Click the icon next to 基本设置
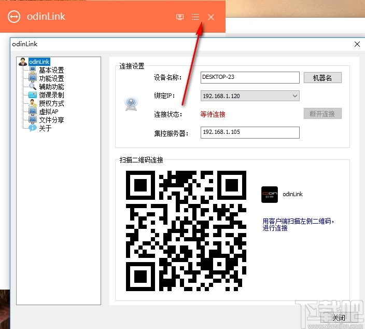The height and width of the screenshot is (329, 365). (33, 70)
